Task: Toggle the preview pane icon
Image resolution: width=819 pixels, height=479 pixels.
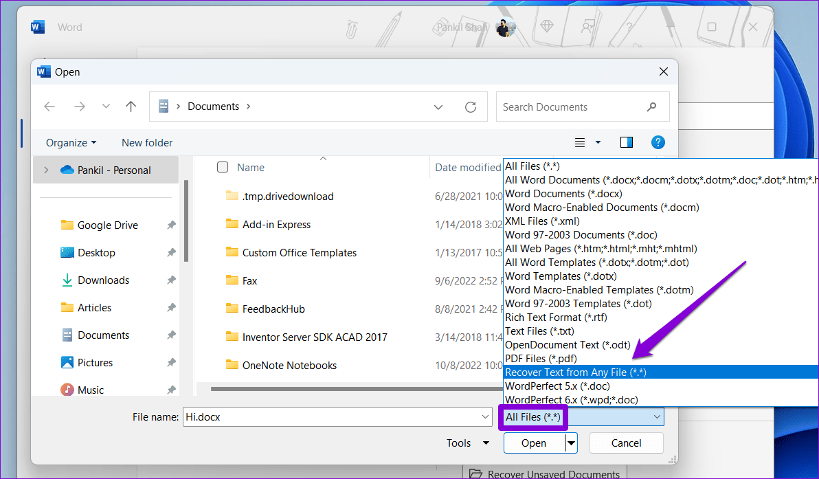Action: coord(626,142)
